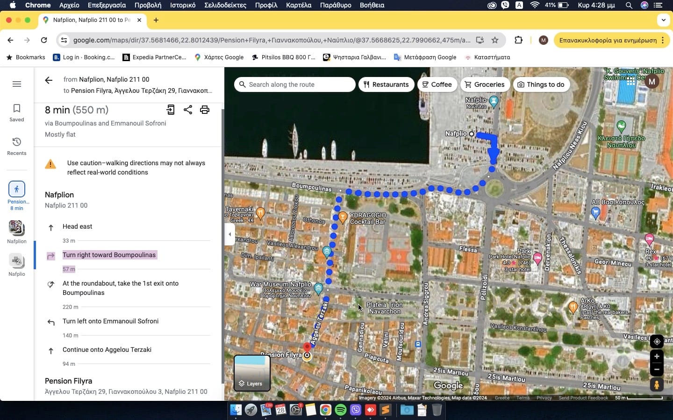Open Spotify from the Dock

341,410
